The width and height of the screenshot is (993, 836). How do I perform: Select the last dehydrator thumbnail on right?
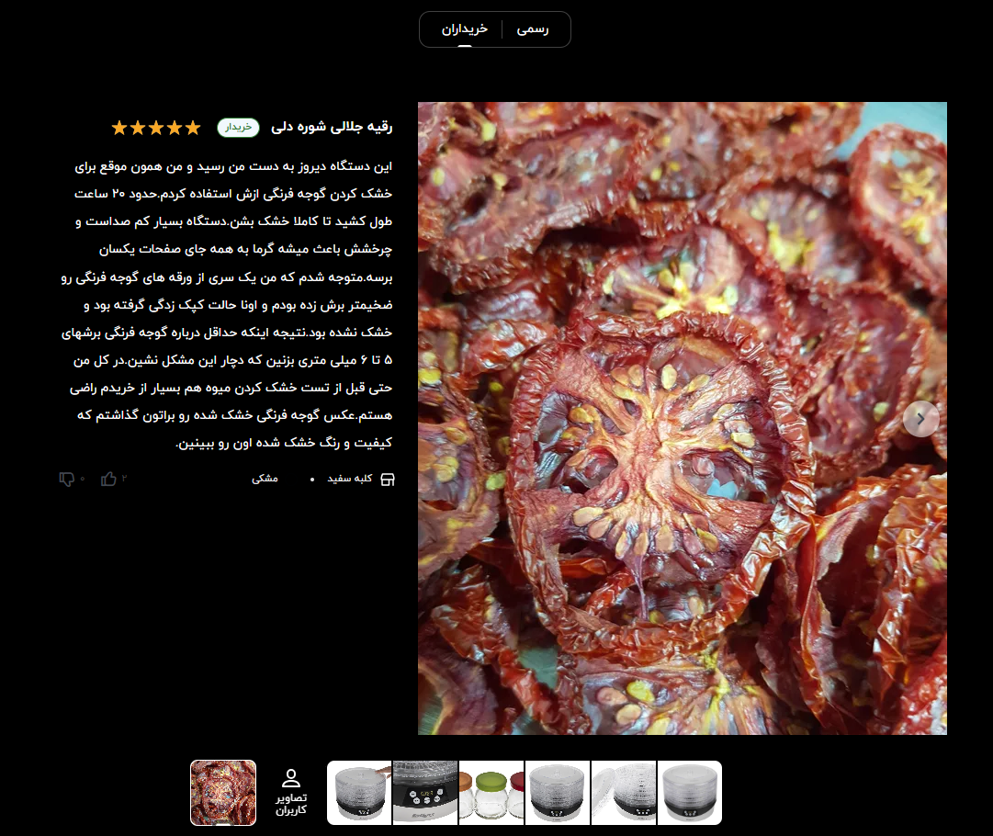coord(690,793)
